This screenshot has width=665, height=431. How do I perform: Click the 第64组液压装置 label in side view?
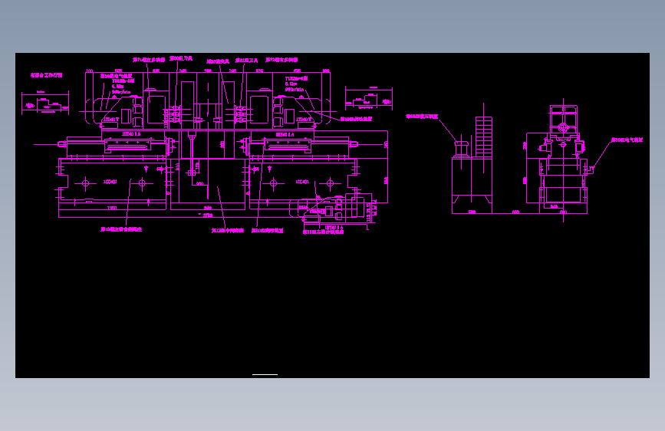coord(422,117)
